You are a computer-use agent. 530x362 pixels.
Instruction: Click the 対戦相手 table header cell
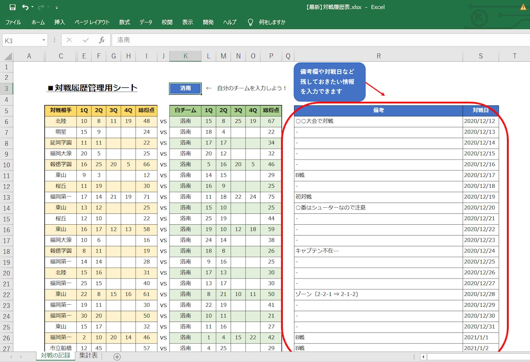61,110
